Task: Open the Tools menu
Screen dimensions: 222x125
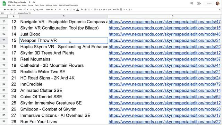Action: point(42,5)
